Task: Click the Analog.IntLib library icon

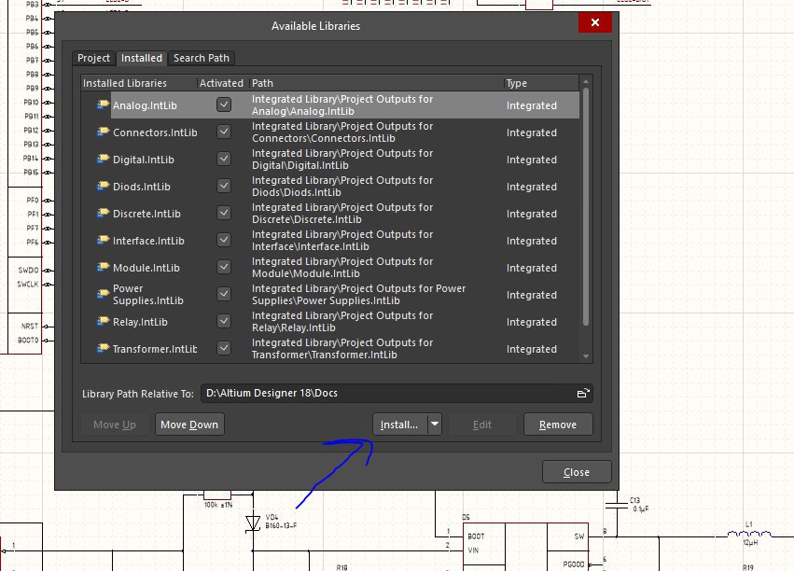Action: click(103, 104)
